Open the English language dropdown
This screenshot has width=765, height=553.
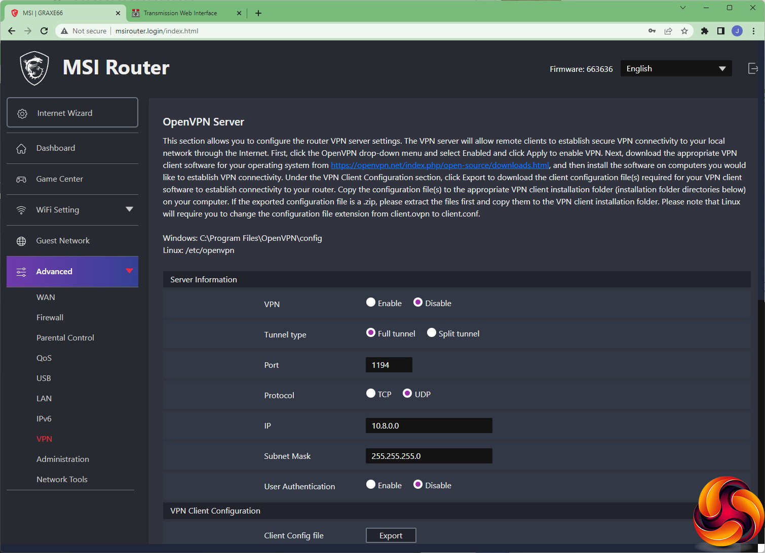click(x=675, y=69)
